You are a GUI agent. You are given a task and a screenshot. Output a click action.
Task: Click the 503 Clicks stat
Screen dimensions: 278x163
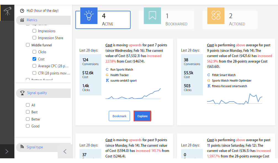(187, 87)
